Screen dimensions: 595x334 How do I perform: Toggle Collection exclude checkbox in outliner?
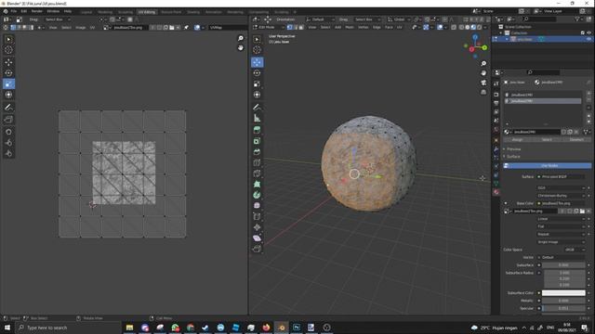point(583,33)
